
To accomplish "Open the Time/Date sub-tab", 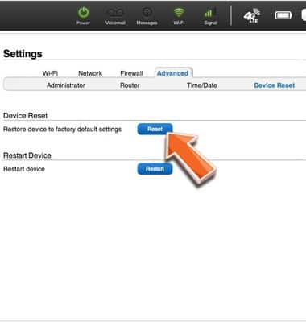I will [x=202, y=85].
